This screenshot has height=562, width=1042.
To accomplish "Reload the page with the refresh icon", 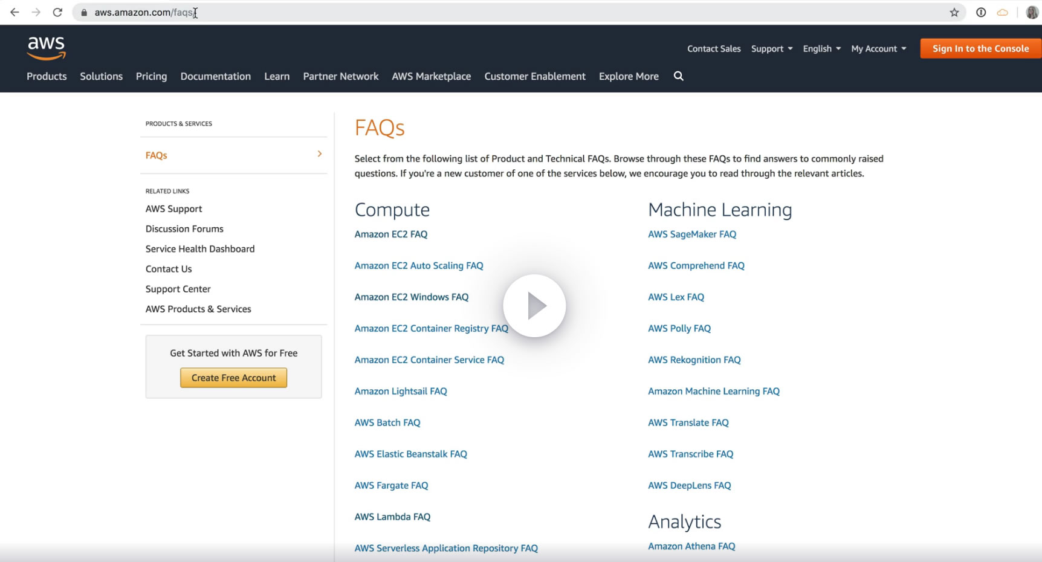I will point(57,12).
